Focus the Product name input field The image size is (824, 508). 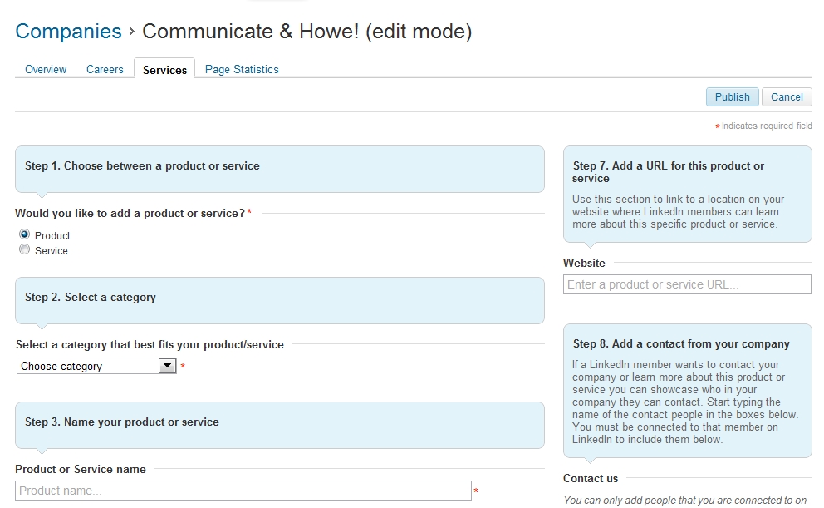243,491
